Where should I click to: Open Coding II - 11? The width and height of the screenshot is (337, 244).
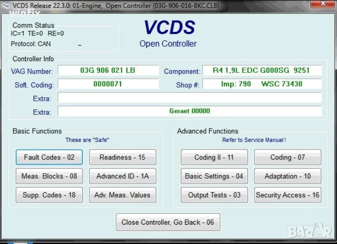214,158
